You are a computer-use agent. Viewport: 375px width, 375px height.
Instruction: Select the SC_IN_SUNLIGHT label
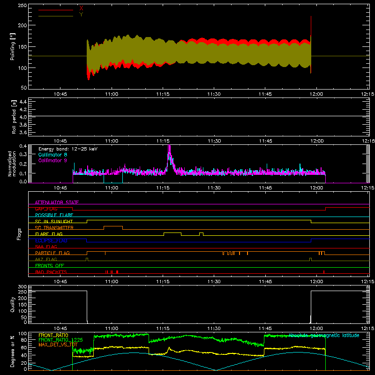[x=54, y=221]
